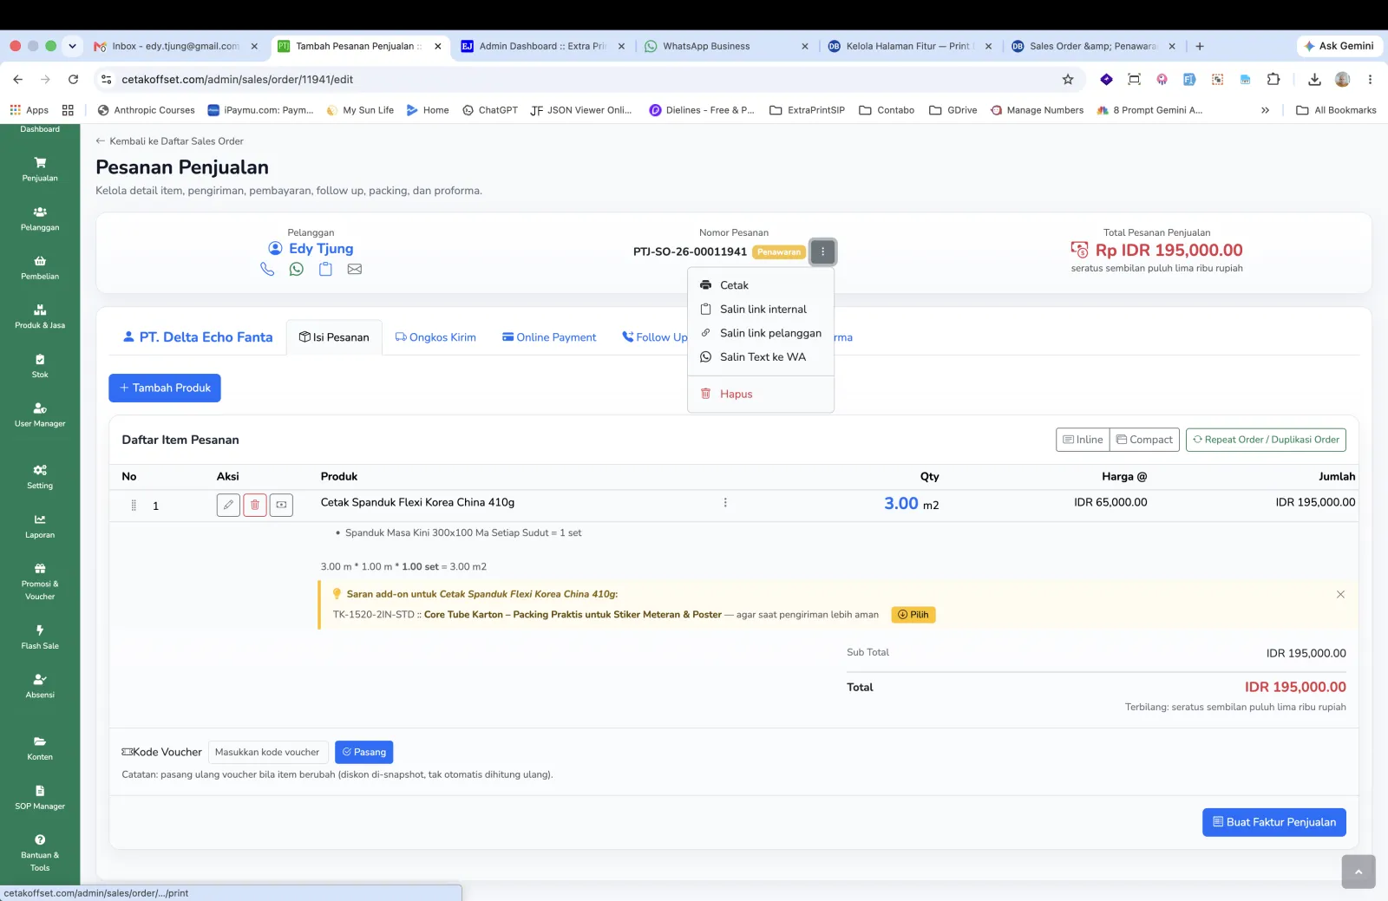Choose Salin Text ke WA menu entry
Viewport: 1388px width, 901px height.
[x=761, y=357]
